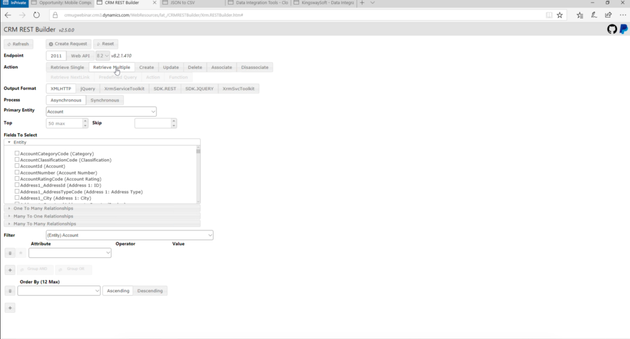Tick Address1_AddressId checkbox
The width and height of the screenshot is (630, 339).
tap(17, 185)
